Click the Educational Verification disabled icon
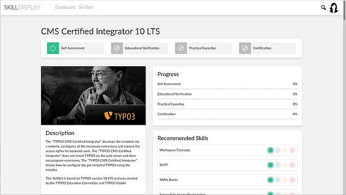346x195 pixels. click(116, 48)
